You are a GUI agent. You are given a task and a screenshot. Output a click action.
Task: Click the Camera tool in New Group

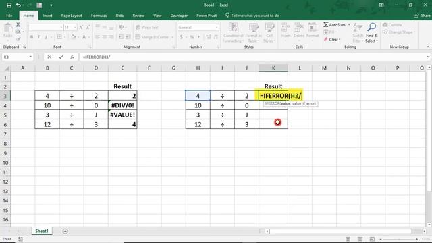(392, 25)
